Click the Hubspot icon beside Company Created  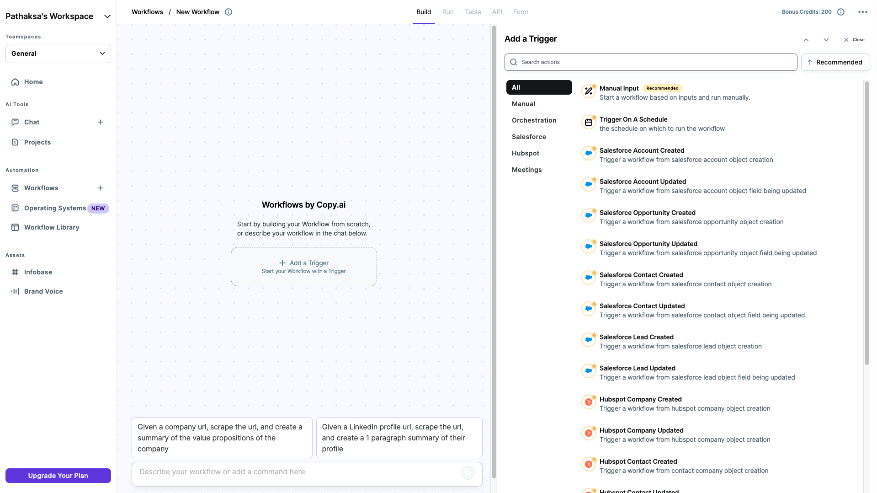pos(589,402)
